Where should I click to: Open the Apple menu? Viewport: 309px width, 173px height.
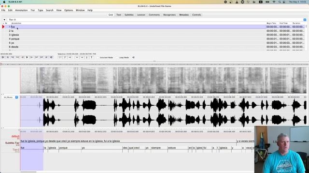[4, 2]
